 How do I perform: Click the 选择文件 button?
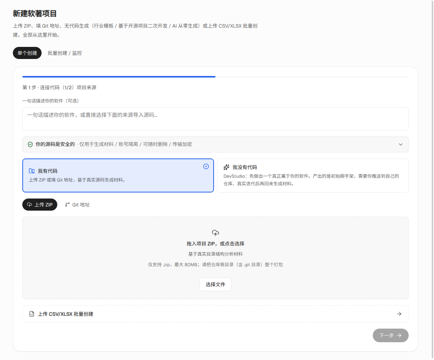click(x=215, y=284)
